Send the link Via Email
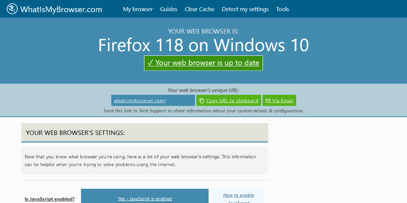Image resolution: width=407 pixels, height=203 pixels. tap(279, 100)
